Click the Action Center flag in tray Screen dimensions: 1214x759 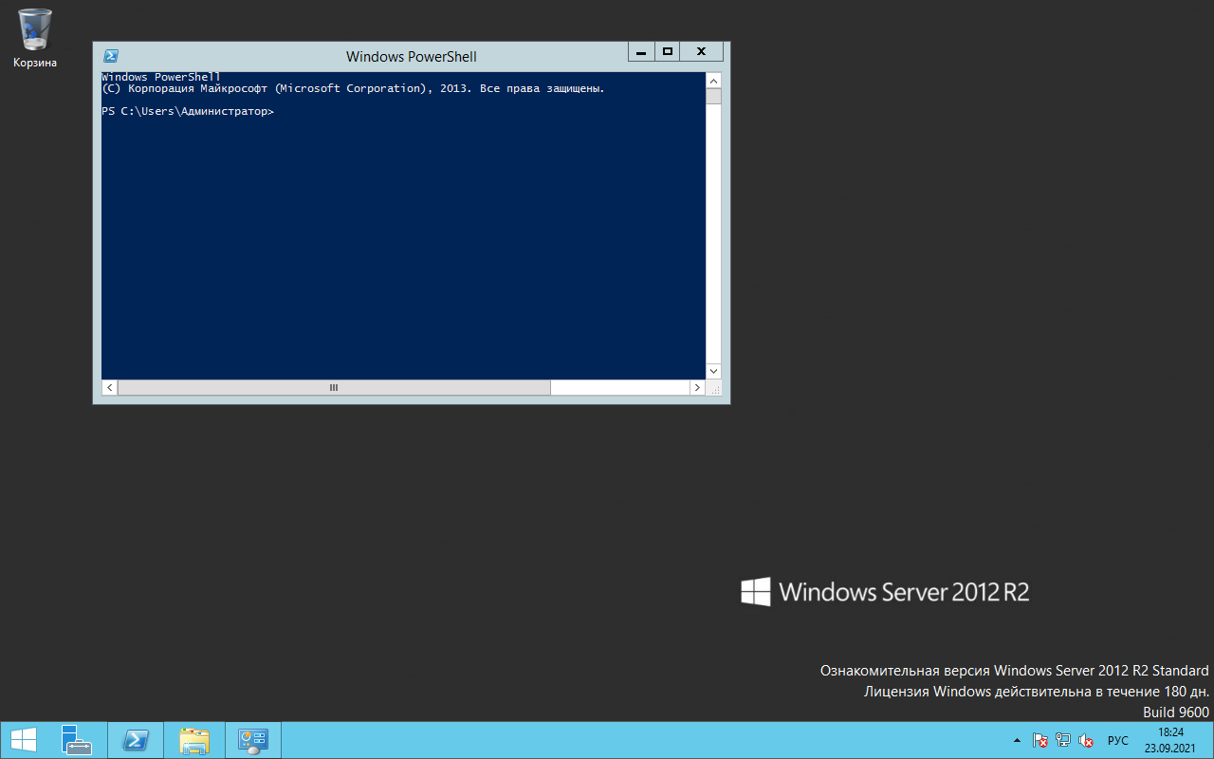(1039, 740)
